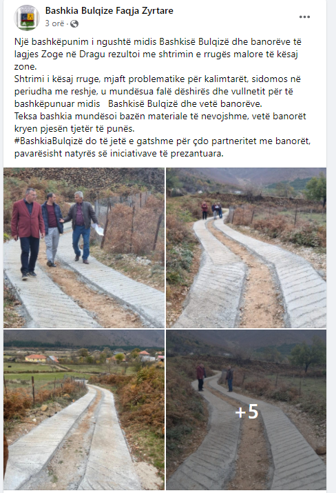Viewport: 336px width, 493px height.
Task: Click distant group on top-right photo road
Action: pyautogui.click(x=212, y=210)
